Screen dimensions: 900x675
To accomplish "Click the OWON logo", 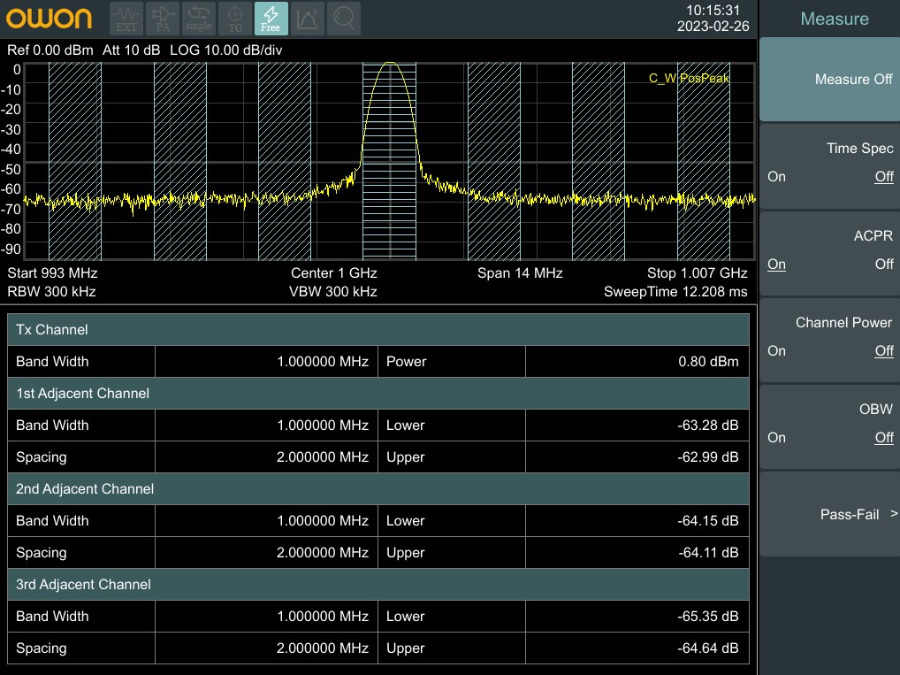I will click(x=50, y=19).
